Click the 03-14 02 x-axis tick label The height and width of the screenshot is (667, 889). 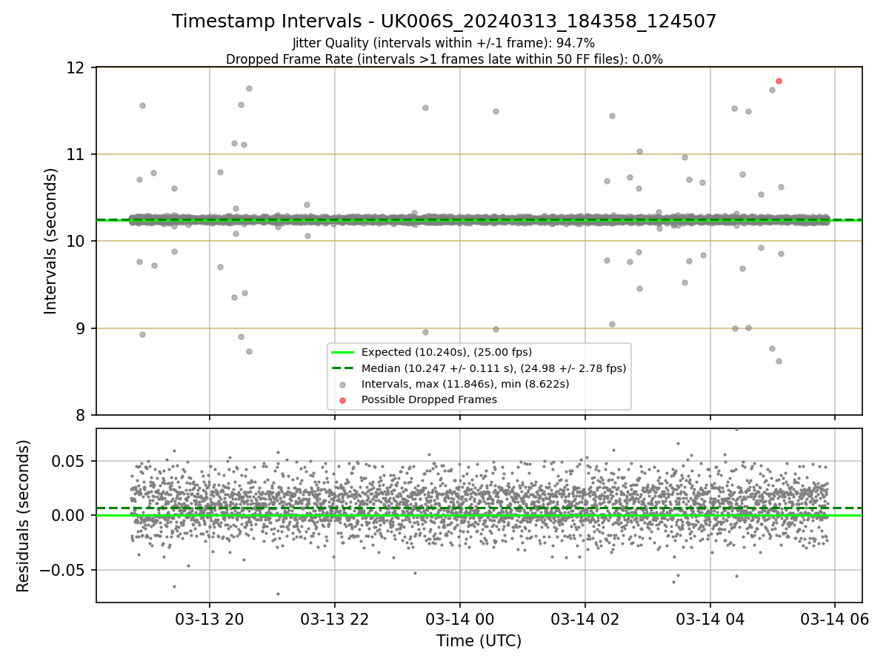pyautogui.click(x=585, y=618)
